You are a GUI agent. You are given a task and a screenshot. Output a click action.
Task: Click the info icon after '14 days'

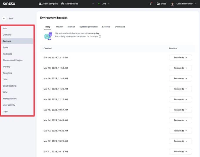click(x=100, y=36)
